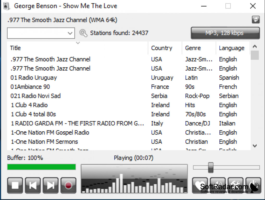Viewport: 265px width, 200px height.
Task: Minimize the radio player window
Action: (x=204, y=6)
